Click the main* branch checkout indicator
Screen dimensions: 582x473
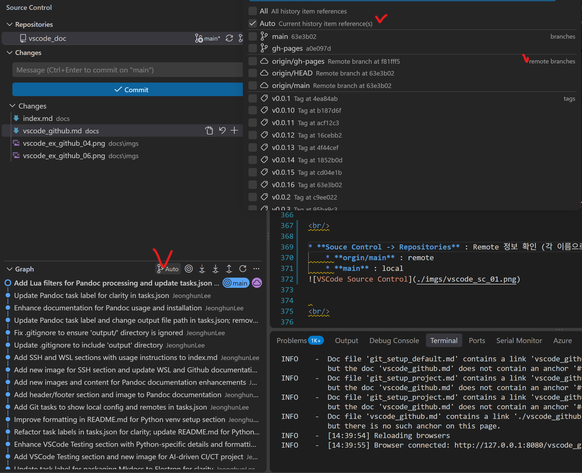(x=208, y=38)
